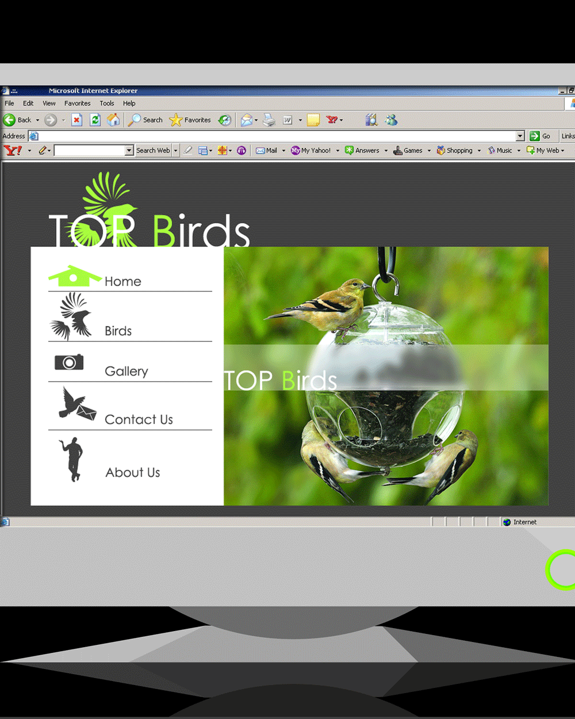Expand the Search Web dropdown arrow
The height and width of the screenshot is (719, 575).
176,151
